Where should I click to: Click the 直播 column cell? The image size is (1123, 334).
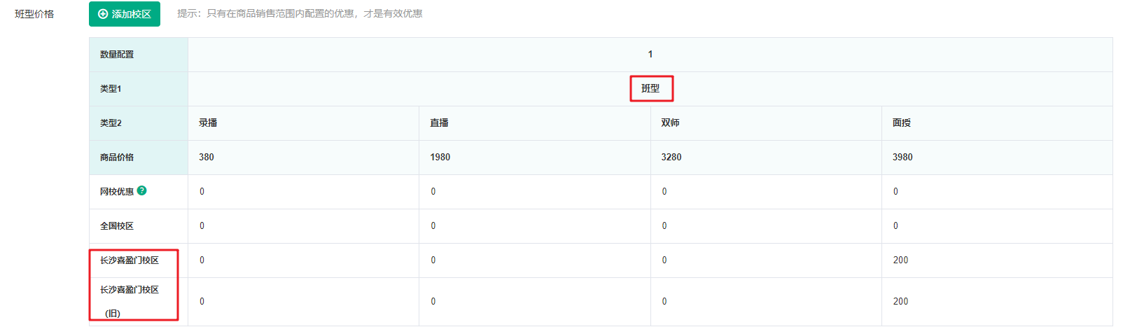tap(535, 123)
